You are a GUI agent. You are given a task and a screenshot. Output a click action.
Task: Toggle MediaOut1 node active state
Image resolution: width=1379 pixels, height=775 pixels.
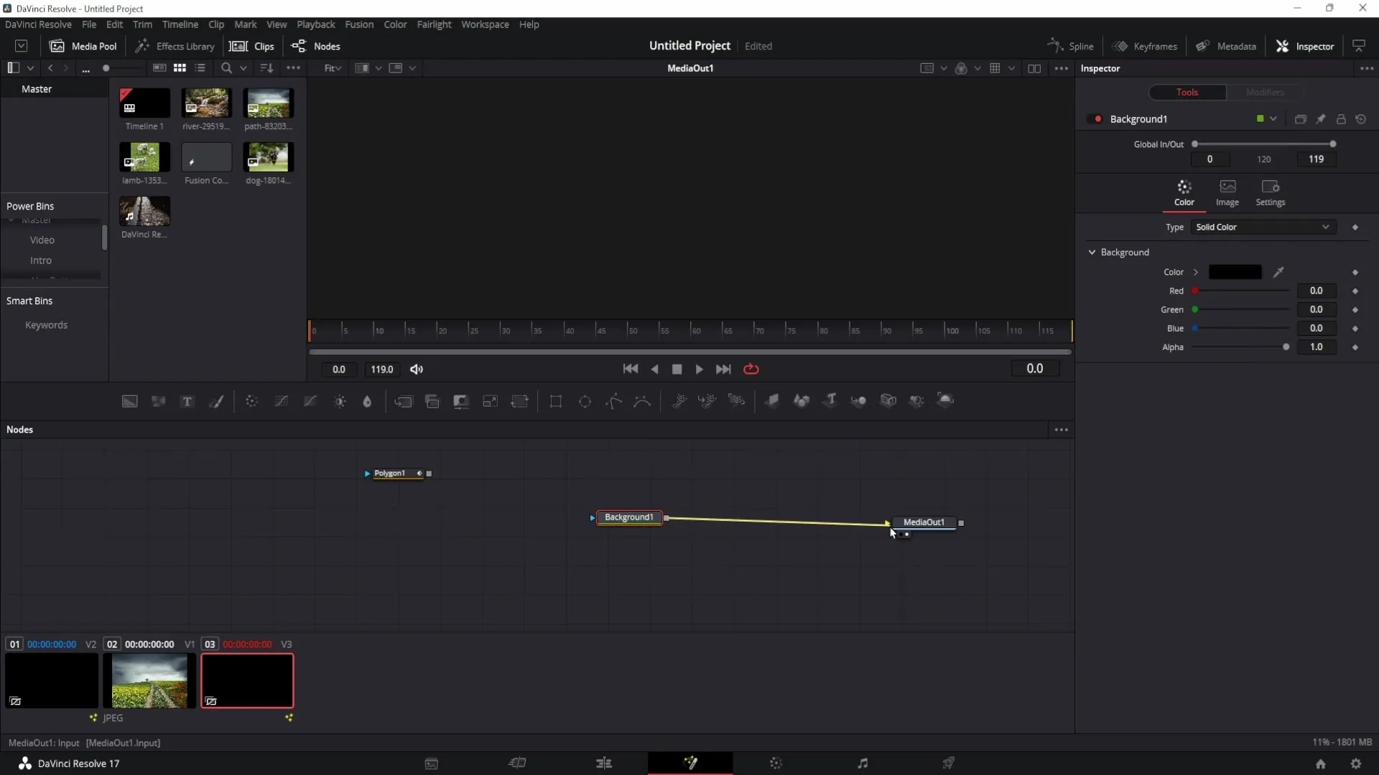tap(961, 522)
